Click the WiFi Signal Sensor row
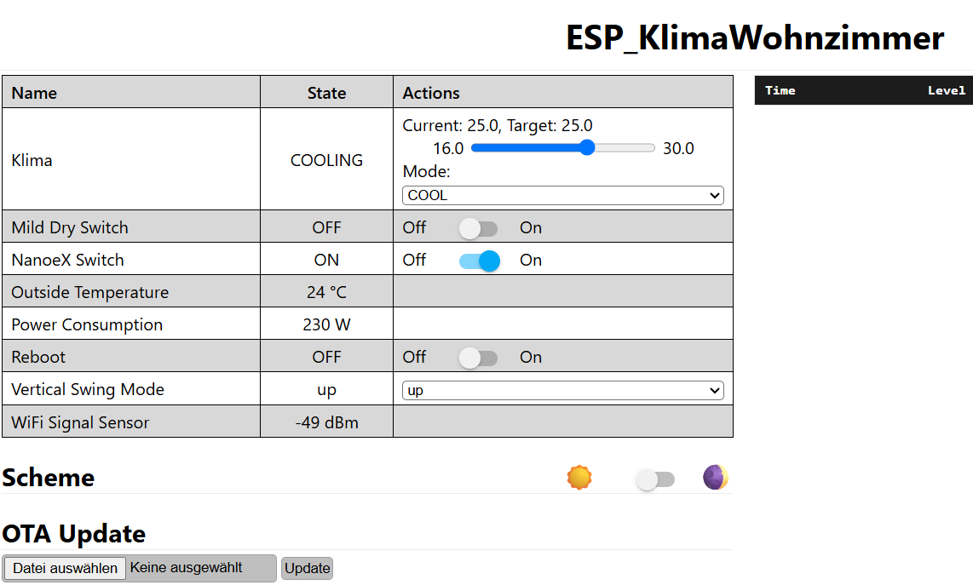This screenshot has width=973, height=585. (367, 422)
